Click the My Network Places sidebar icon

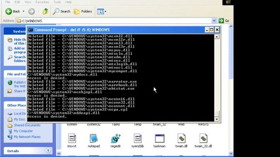[10, 137]
